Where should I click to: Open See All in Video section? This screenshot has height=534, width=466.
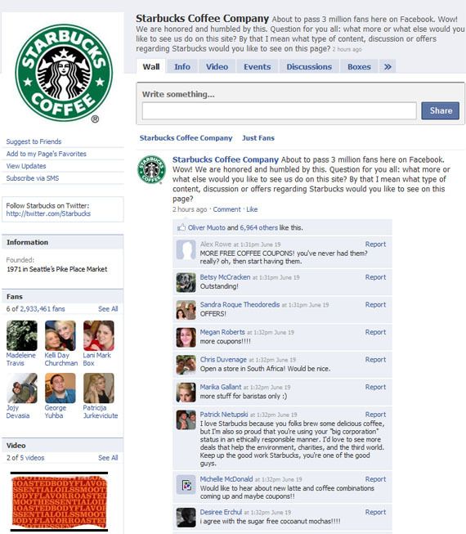[x=108, y=458]
